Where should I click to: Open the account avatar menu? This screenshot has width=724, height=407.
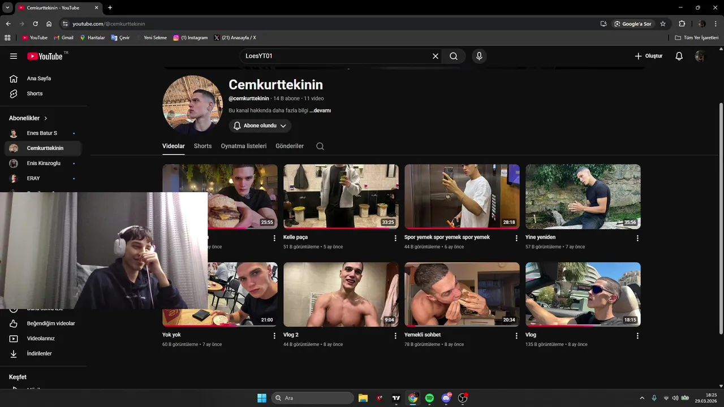coord(700,56)
